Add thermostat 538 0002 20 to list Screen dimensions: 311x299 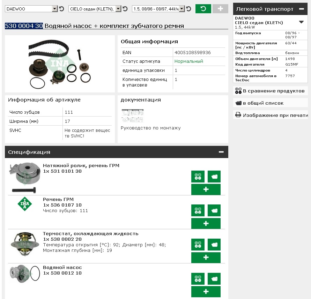coord(214,245)
